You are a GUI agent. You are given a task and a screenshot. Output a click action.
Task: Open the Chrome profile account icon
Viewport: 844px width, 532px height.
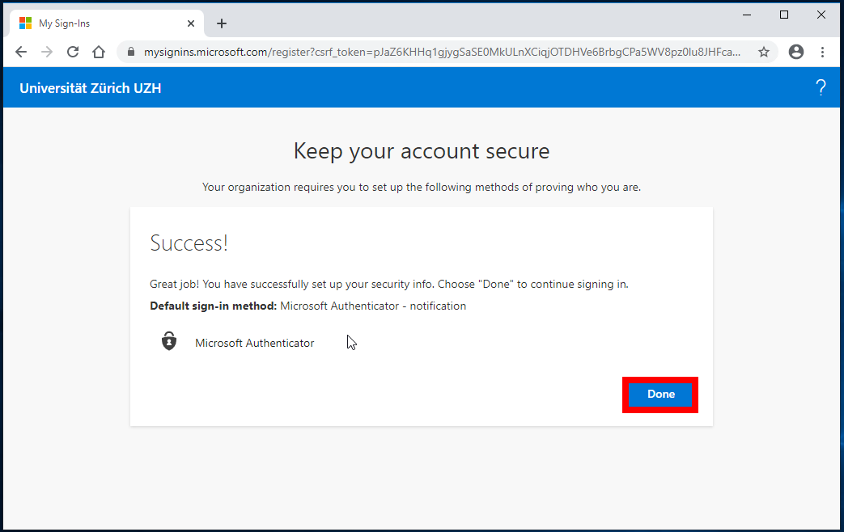(796, 52)
